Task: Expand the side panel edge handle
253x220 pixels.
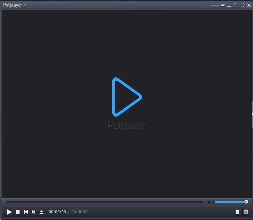Action: 252,114
